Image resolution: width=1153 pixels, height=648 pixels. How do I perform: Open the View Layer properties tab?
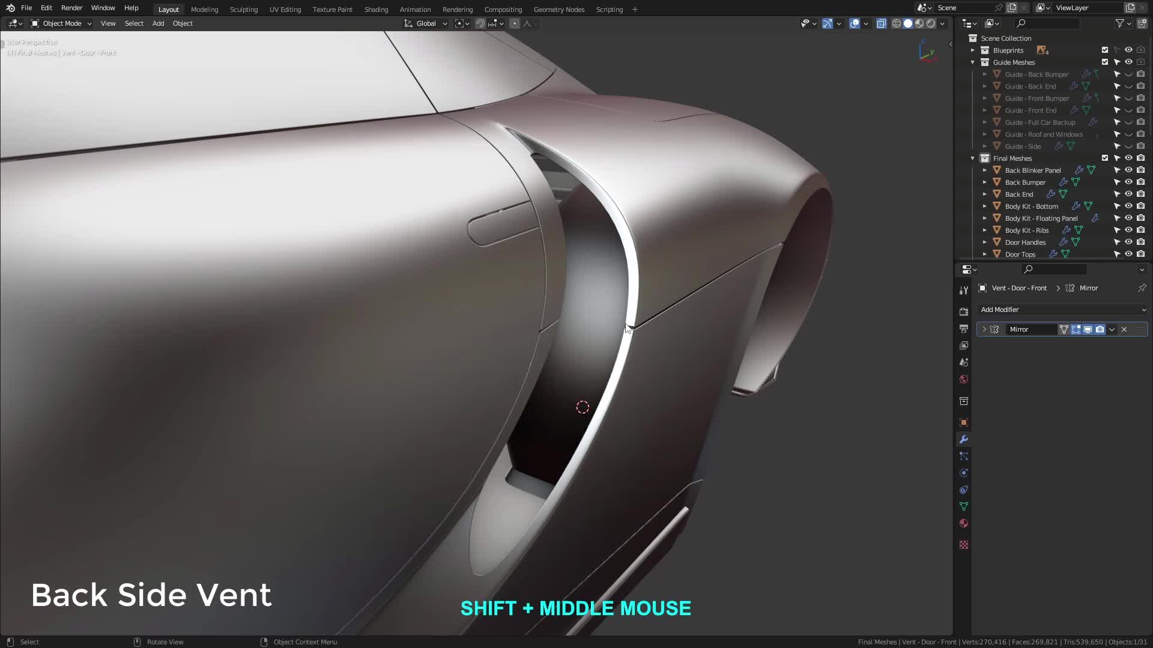click(x=964, y=346)
